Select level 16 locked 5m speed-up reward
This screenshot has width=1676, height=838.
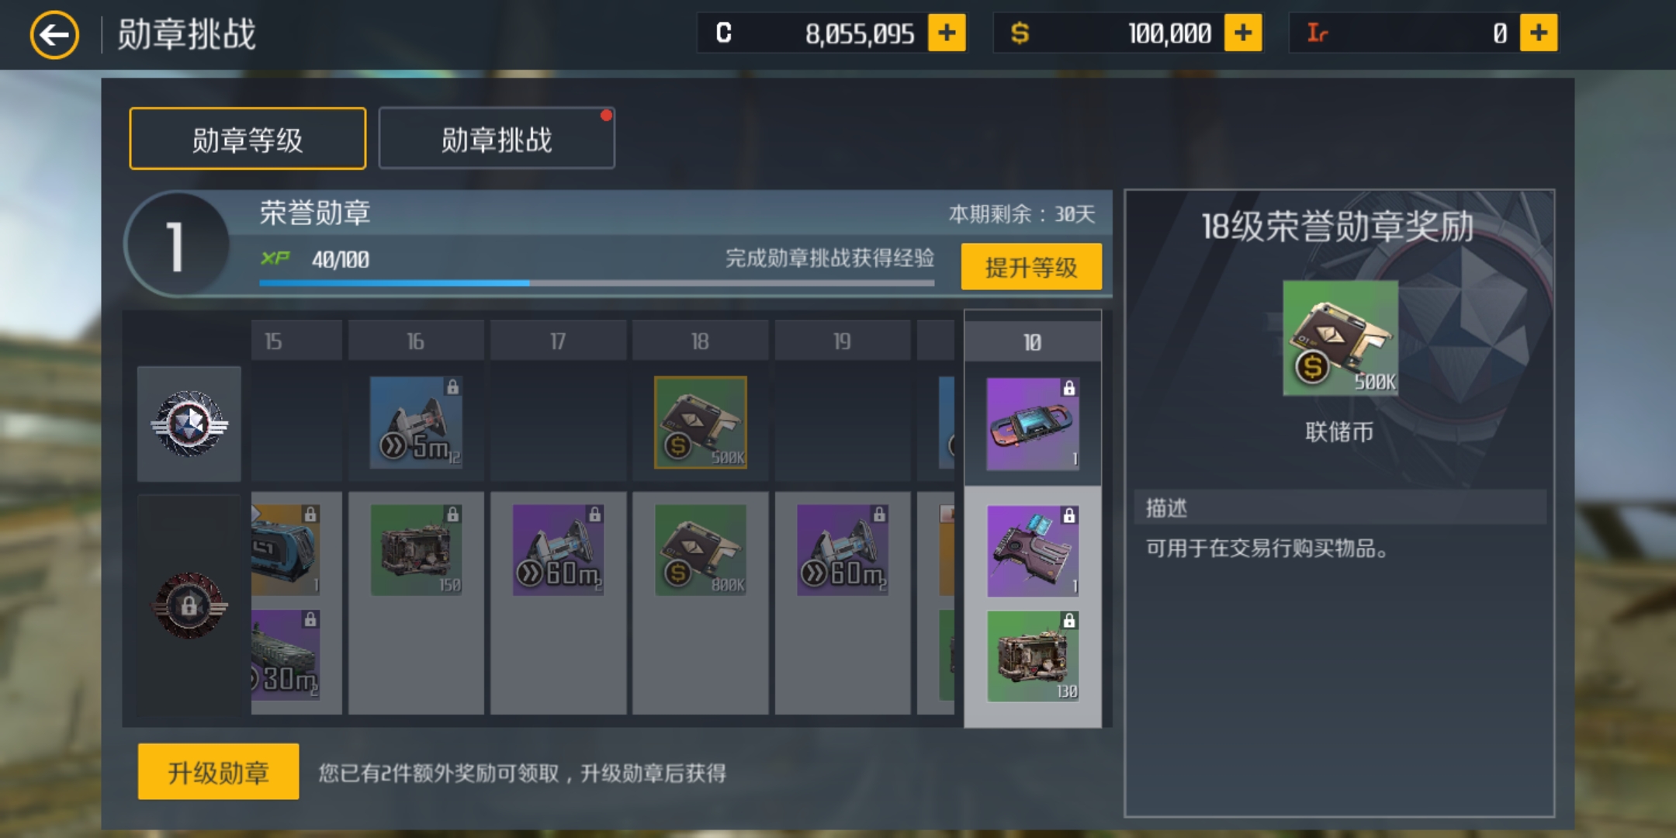click(x=416, y=423)
